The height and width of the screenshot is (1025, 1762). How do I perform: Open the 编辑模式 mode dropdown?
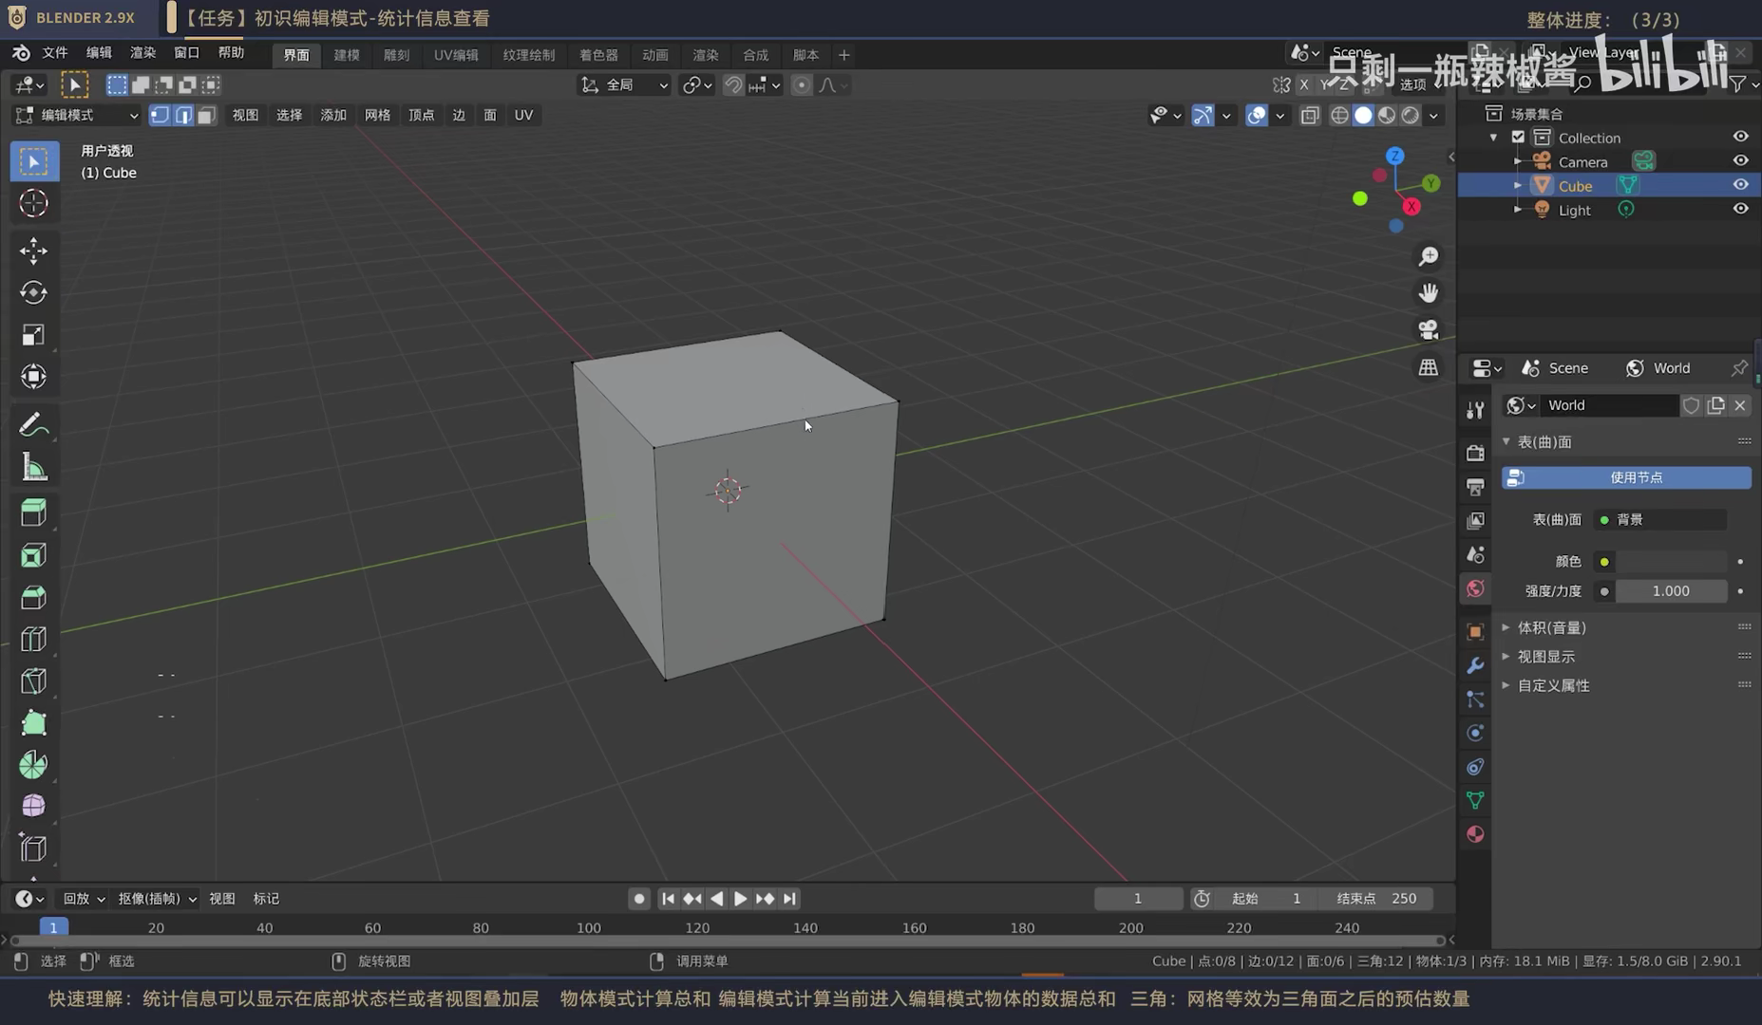tap(78, 115)
